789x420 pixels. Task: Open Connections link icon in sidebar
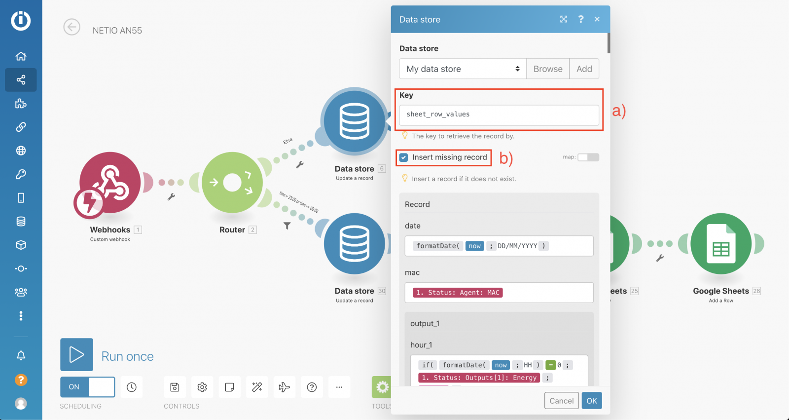click(21, 127)
